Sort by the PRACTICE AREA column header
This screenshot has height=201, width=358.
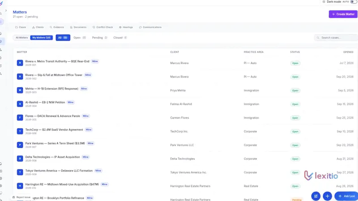[253, 52]
